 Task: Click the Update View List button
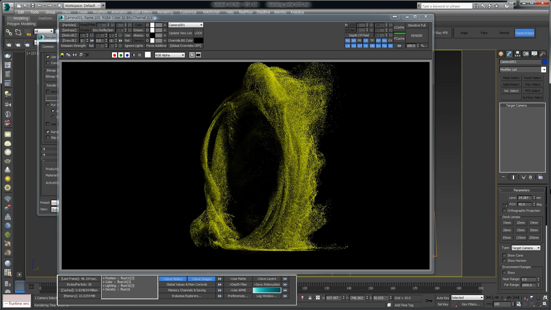[x=180, y=33]
